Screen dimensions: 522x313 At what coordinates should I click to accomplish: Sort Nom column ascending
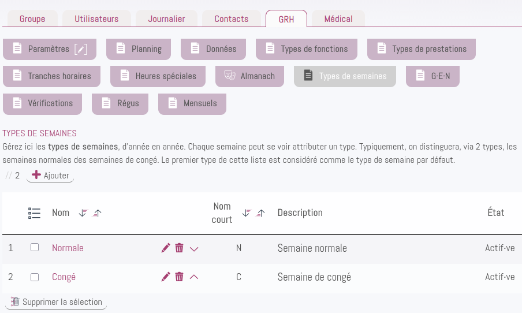pyautogui.click(x=97, y=213)
